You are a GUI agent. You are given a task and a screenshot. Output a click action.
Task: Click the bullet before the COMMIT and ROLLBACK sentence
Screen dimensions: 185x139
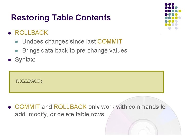pyautogui.click(x=9, y=107)
